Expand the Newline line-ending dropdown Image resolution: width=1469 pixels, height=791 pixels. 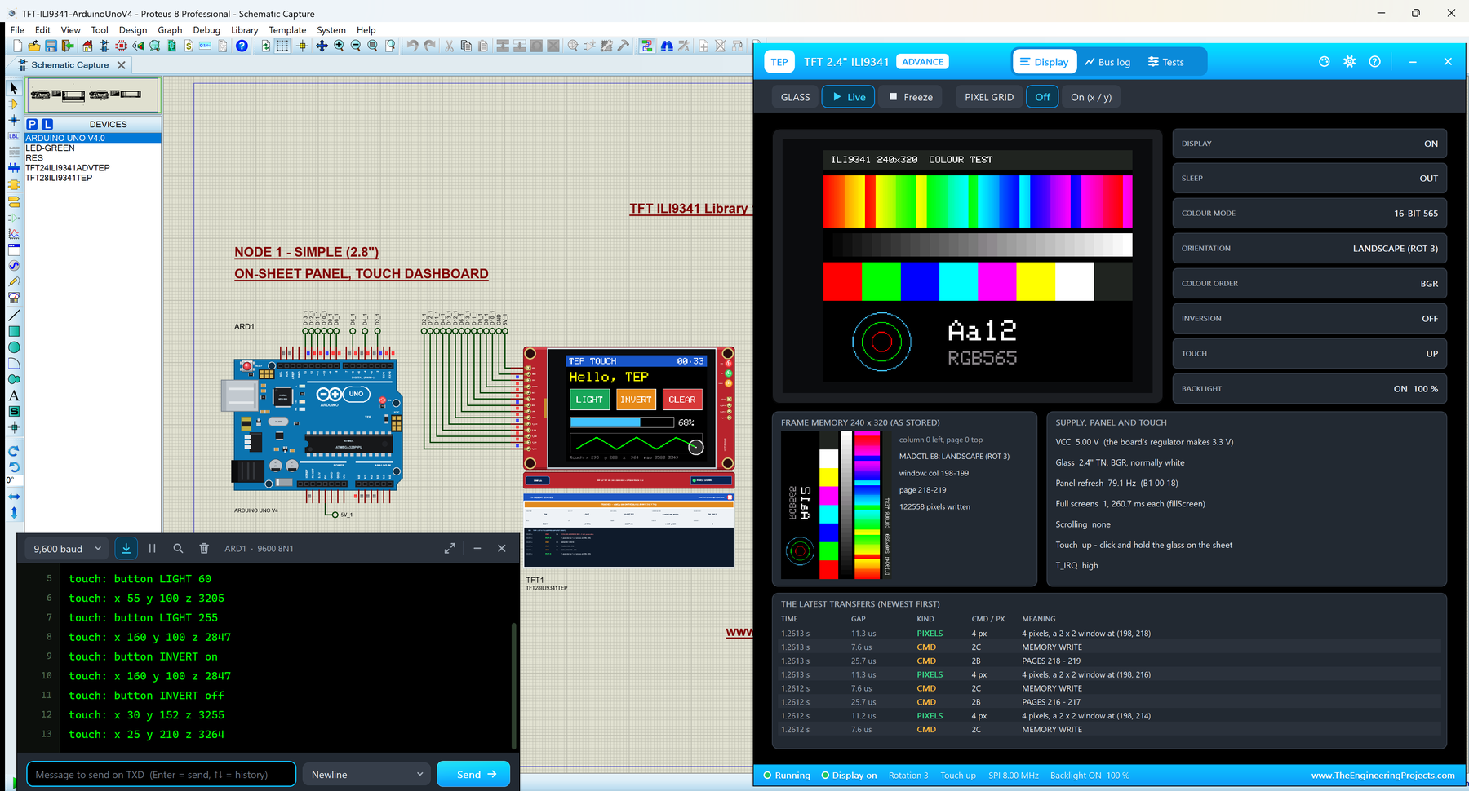366,774
